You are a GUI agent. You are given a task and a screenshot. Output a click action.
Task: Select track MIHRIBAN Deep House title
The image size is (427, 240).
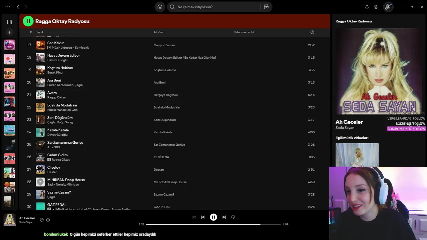click(x=66, y=180)
